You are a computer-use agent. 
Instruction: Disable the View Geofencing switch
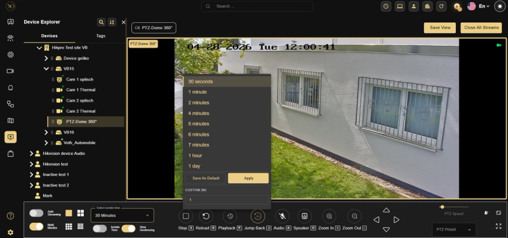click(129, 228)
